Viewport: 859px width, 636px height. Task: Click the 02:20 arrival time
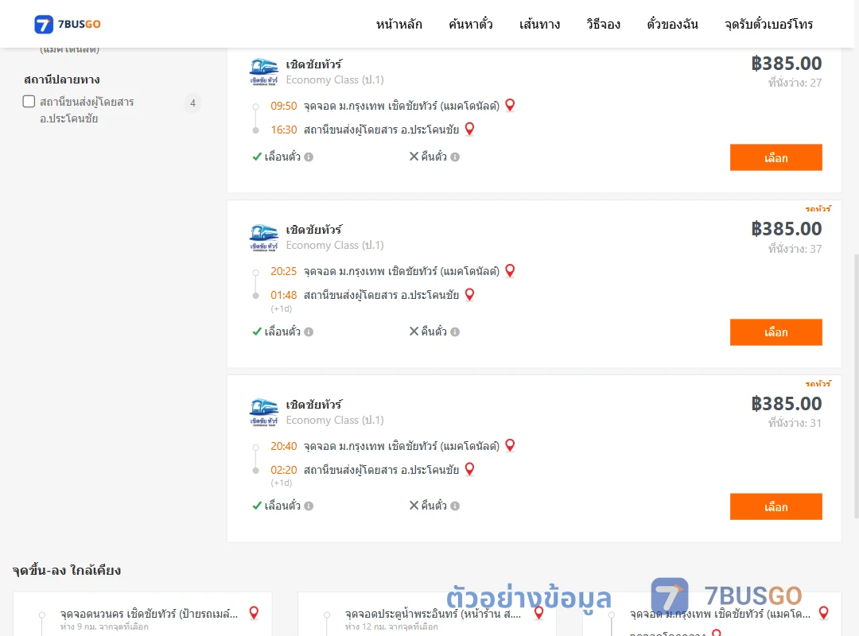(284, 470)
